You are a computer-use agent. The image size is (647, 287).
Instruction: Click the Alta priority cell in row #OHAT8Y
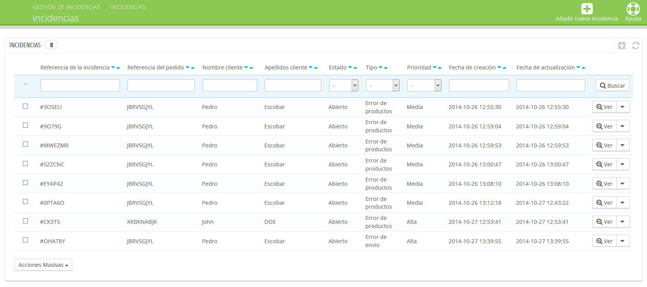tap(412, 241)
